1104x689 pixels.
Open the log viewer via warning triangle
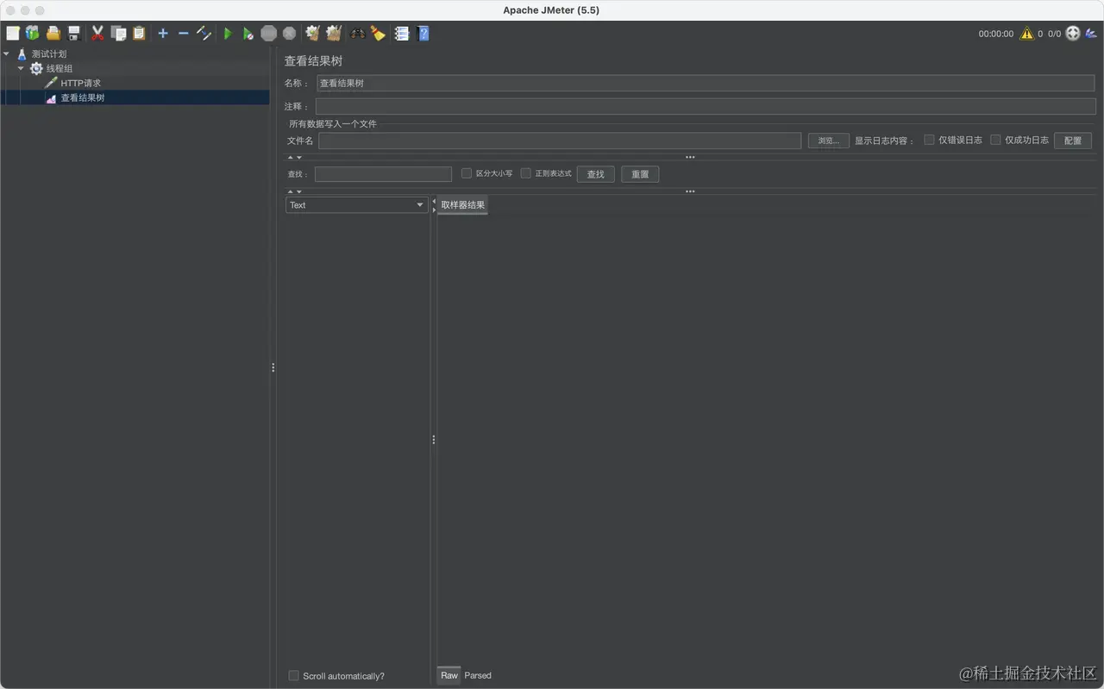click(1026, 34)
